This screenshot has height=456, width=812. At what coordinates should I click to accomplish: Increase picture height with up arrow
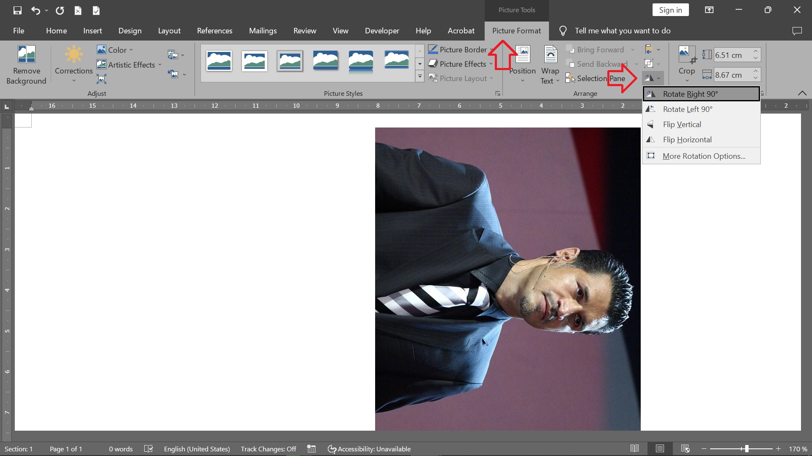[x=755, y=51]
